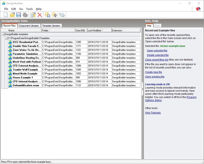Click the New file toolbar icon
Screen dimensions: 204x164
coord(6,15)
